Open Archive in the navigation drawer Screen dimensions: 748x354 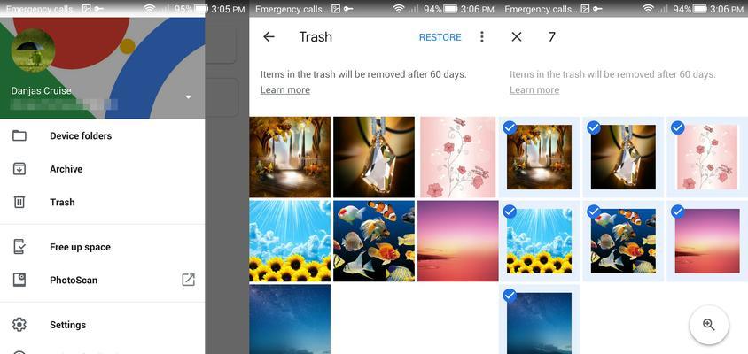[103, 169]
